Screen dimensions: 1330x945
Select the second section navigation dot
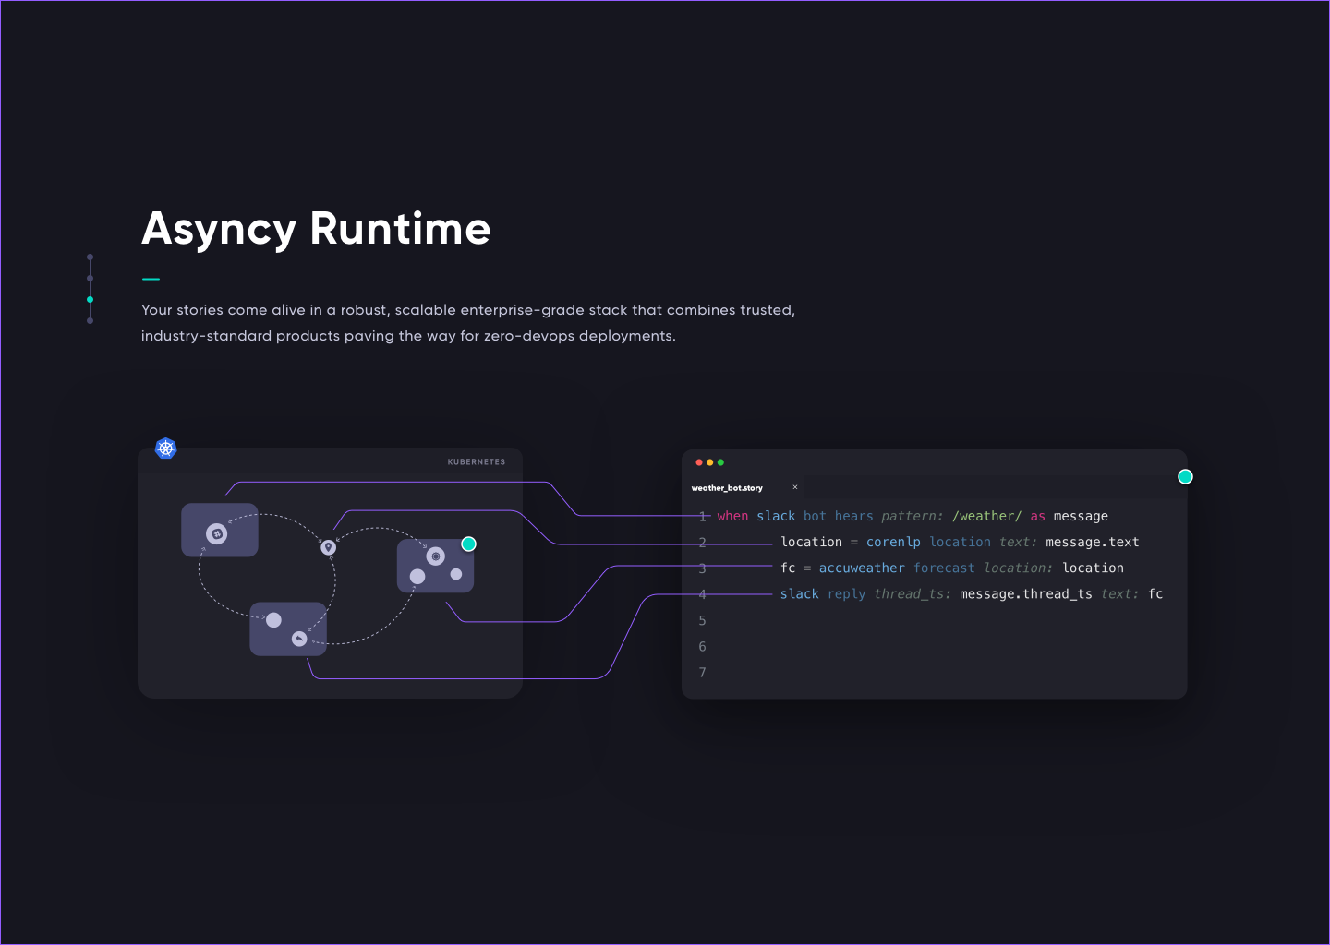90,278
